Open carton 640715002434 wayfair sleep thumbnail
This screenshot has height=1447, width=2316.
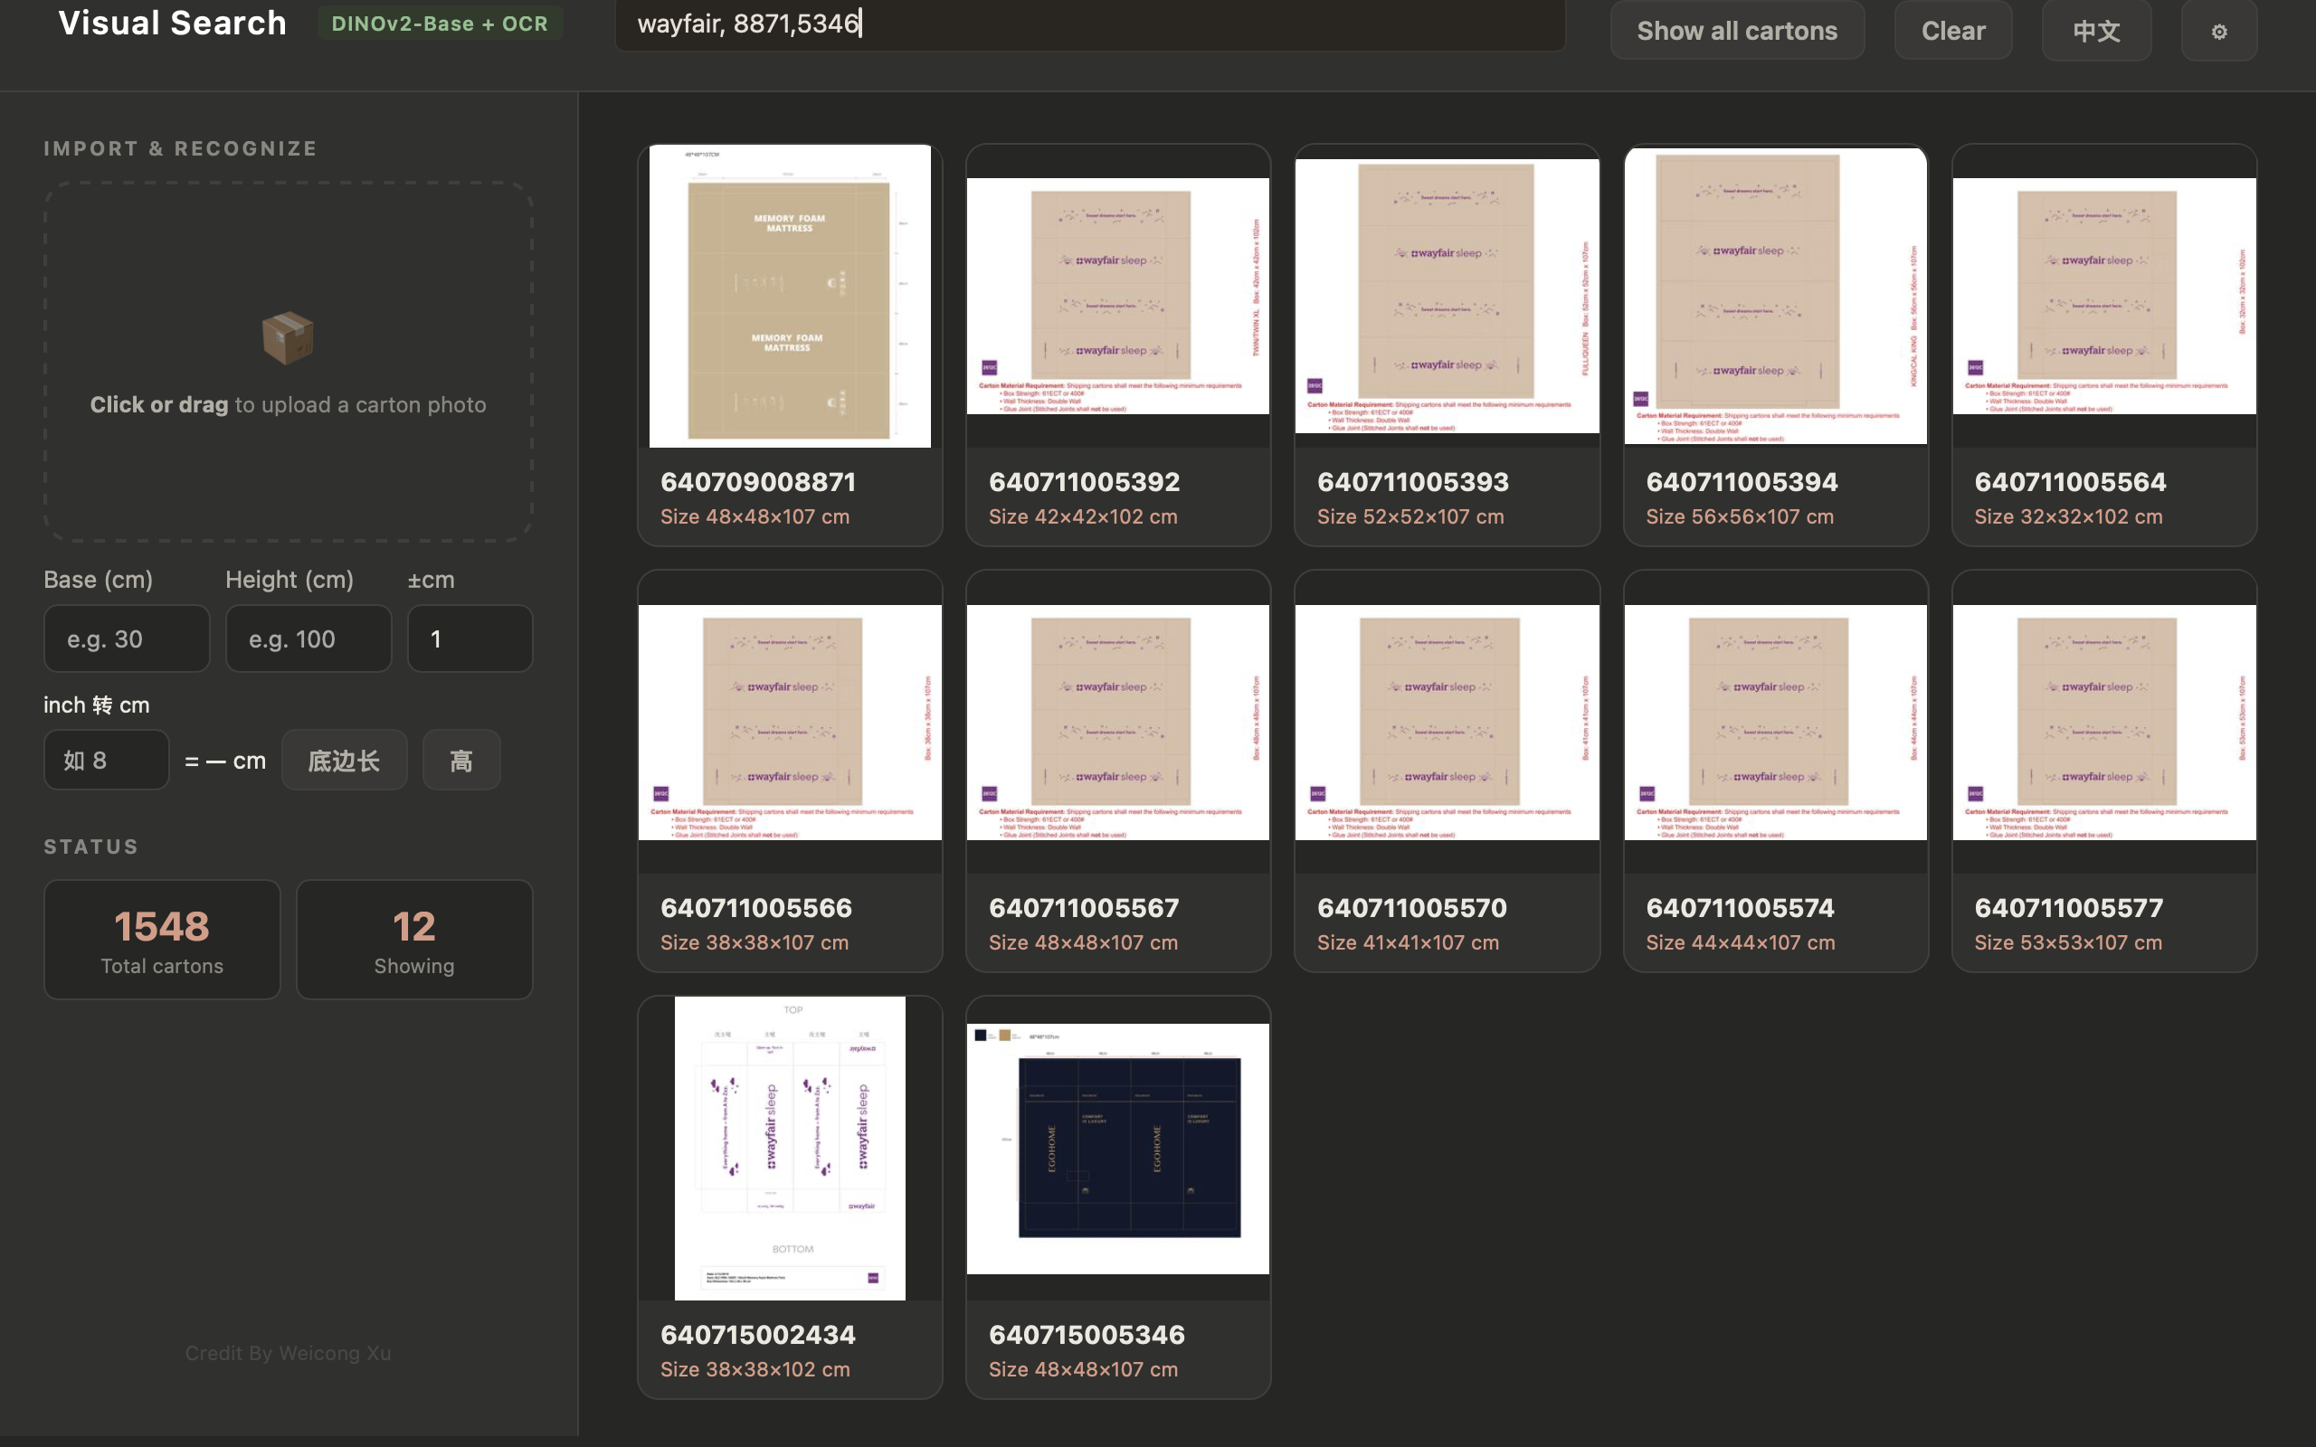[x=790, y=1149]
